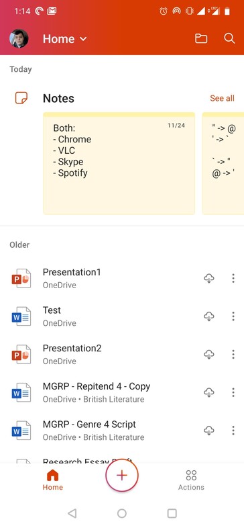Open the profile avatar picture

[19, 38]
